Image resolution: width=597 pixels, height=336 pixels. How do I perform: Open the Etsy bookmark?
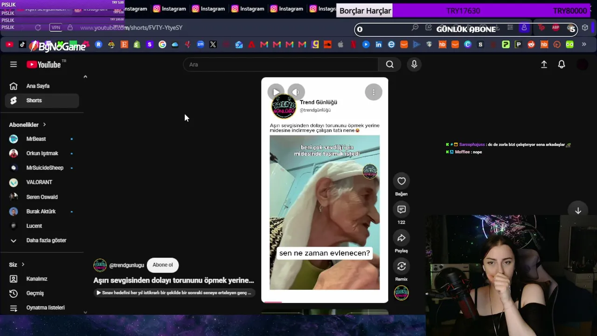pos(124,44)
